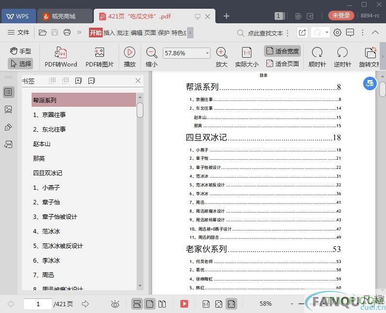Image resolution: width=386 pixels, height=313 pixels.
Task: Rotate the page counterclockwise with 逆时针
Action: click(x=342, y=52)
